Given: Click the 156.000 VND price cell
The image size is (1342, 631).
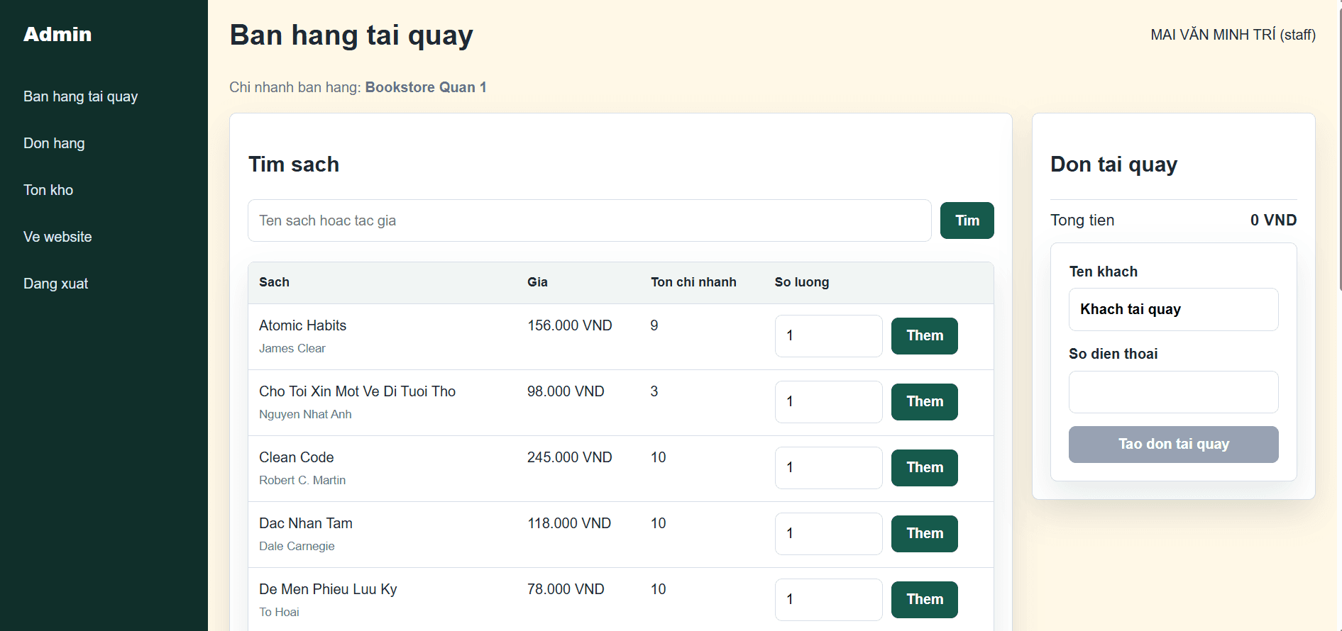Looking at the screenshot, I should (569, 325).
